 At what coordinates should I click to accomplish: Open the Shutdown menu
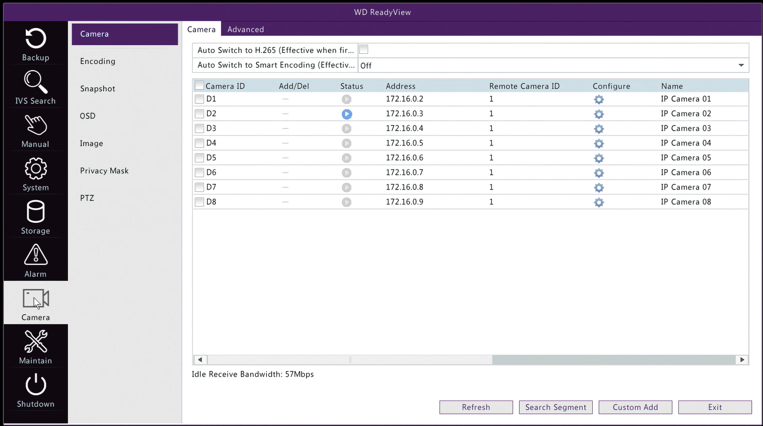[x=36, y=390]
